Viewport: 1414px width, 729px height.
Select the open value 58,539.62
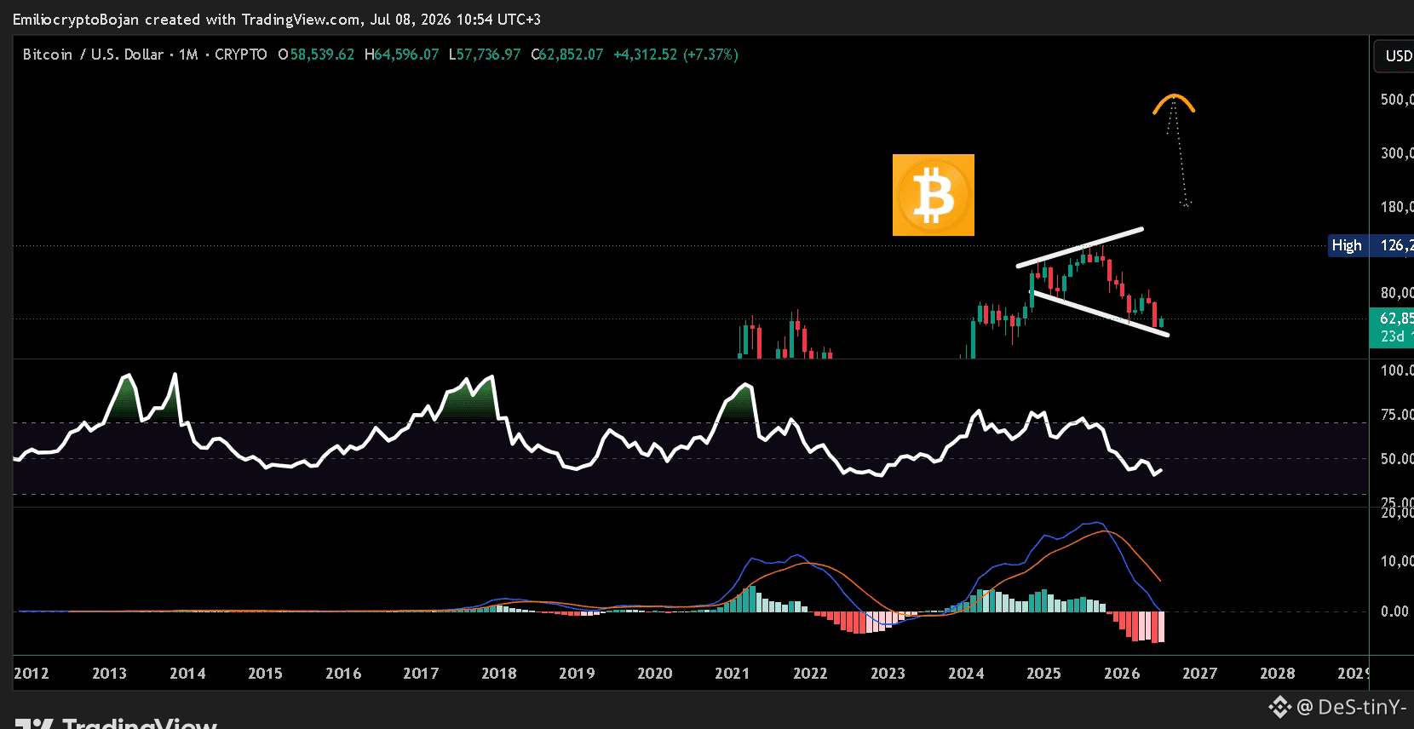click(x=322, y=55)
